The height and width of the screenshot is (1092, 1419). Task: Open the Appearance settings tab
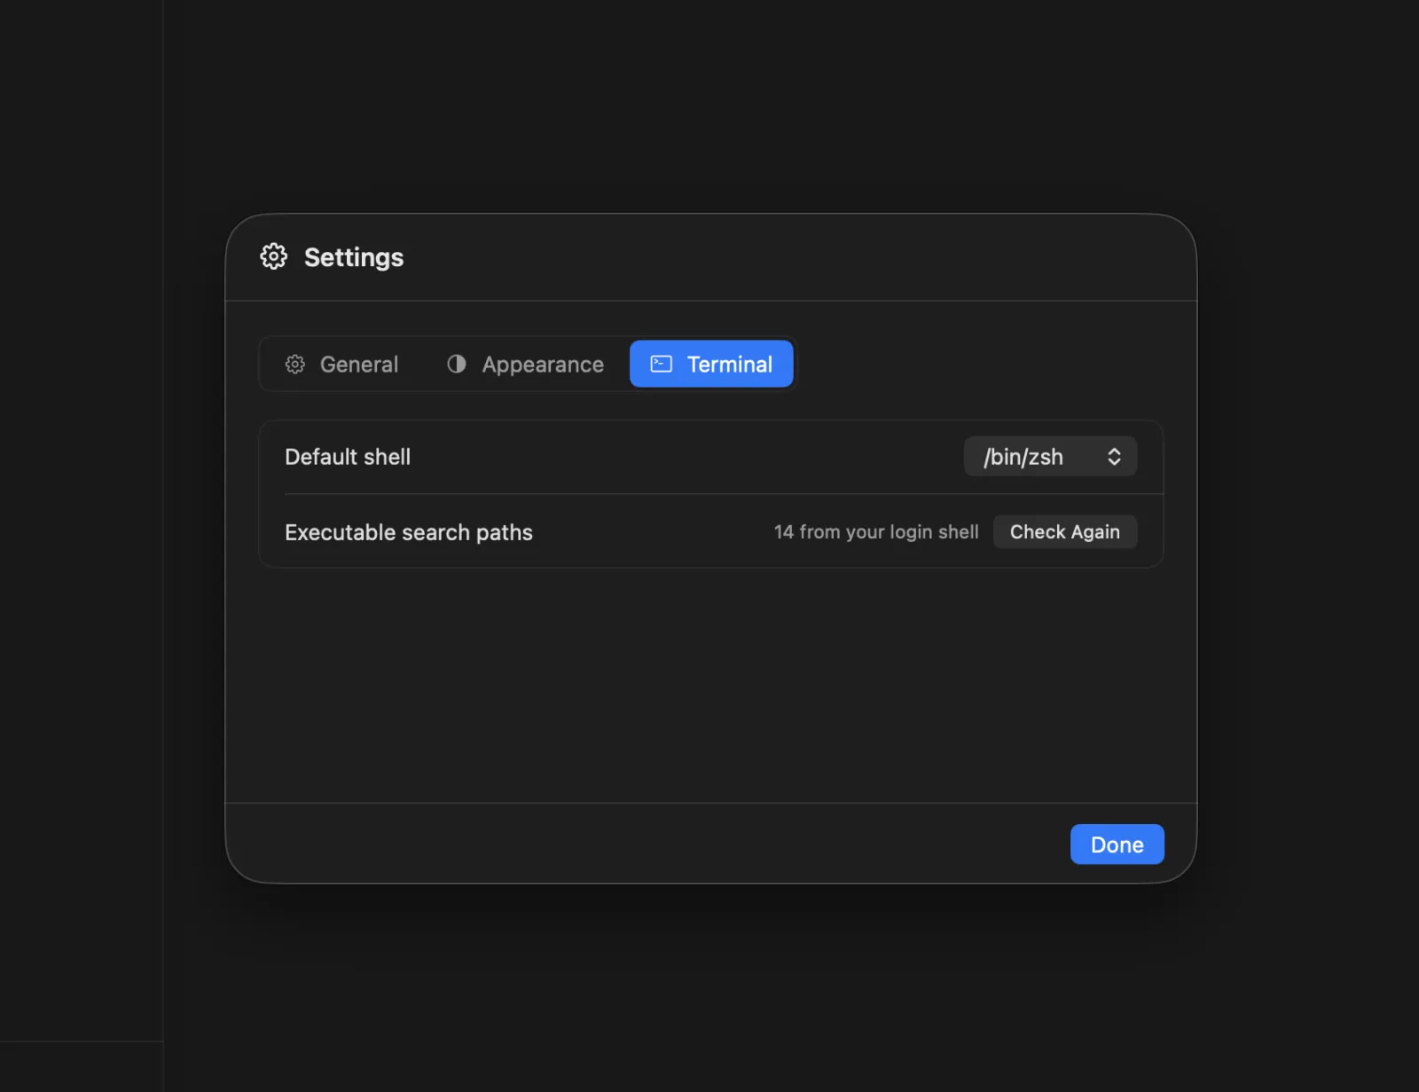pos(525,365)
